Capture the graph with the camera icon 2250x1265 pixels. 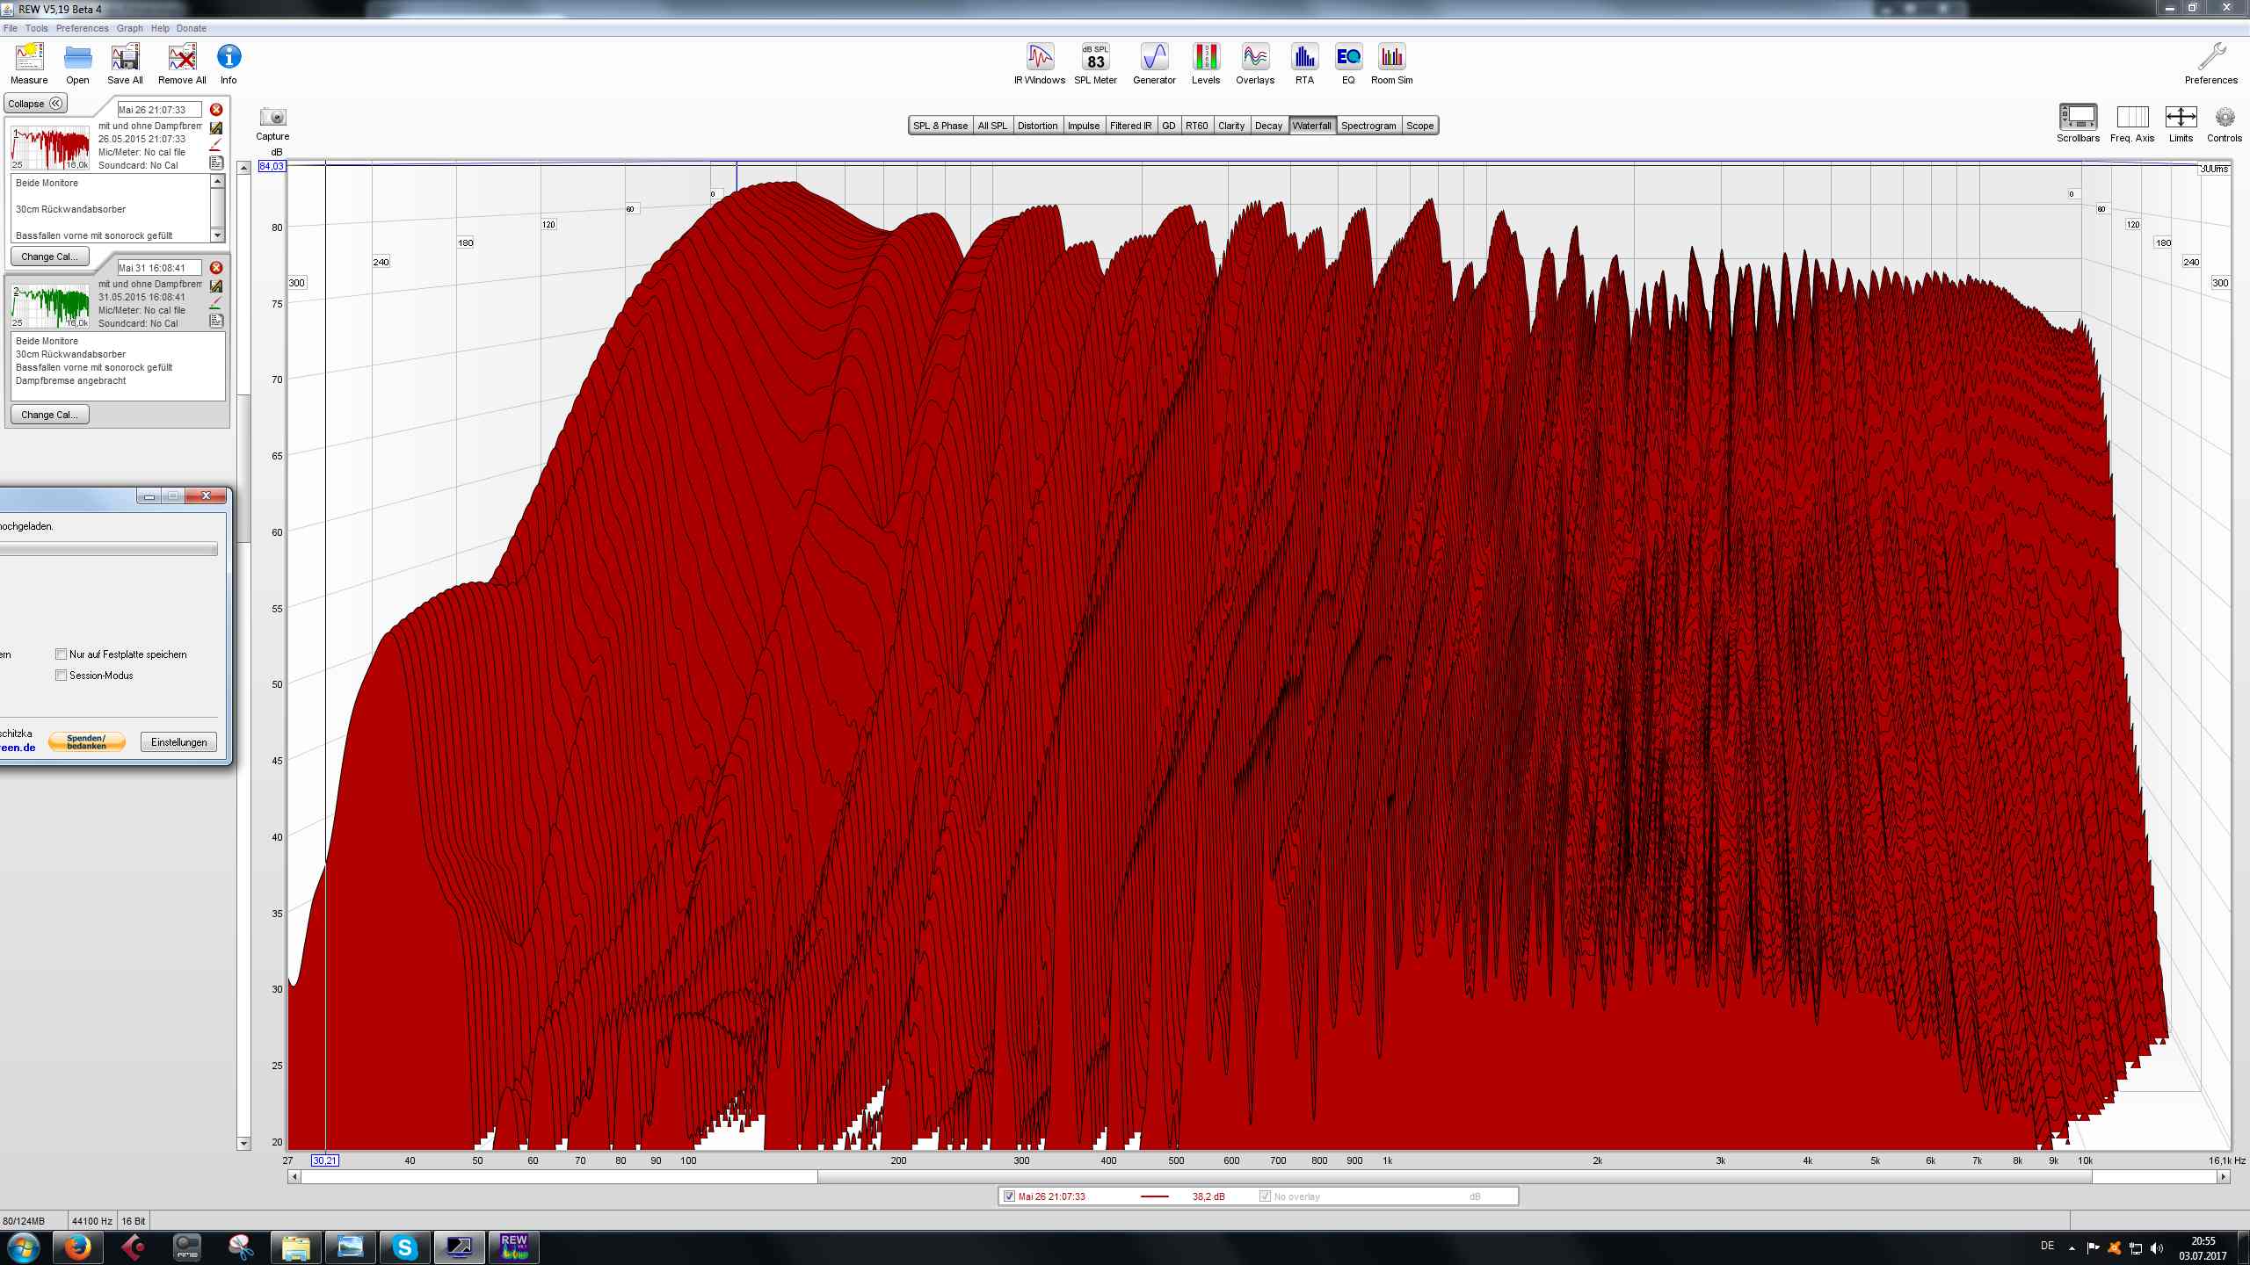click(x=272, y=118)
